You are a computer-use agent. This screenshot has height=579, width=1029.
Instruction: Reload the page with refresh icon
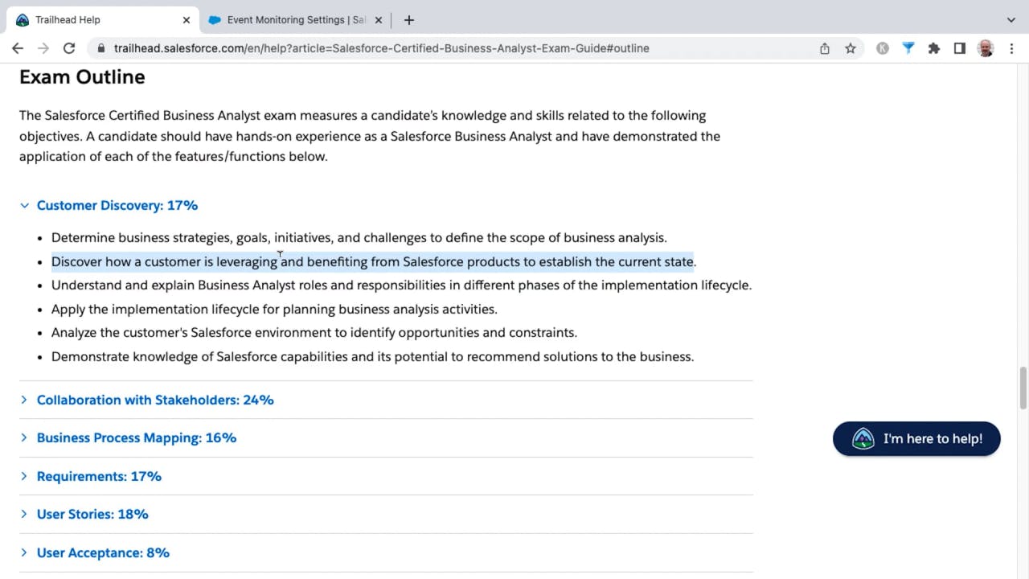pyautogui.click(x=69, y=48)
